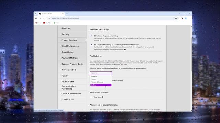220x123 pixels.
Task: Click the scrollbar down arrow
Action: [x=191, y=111]
